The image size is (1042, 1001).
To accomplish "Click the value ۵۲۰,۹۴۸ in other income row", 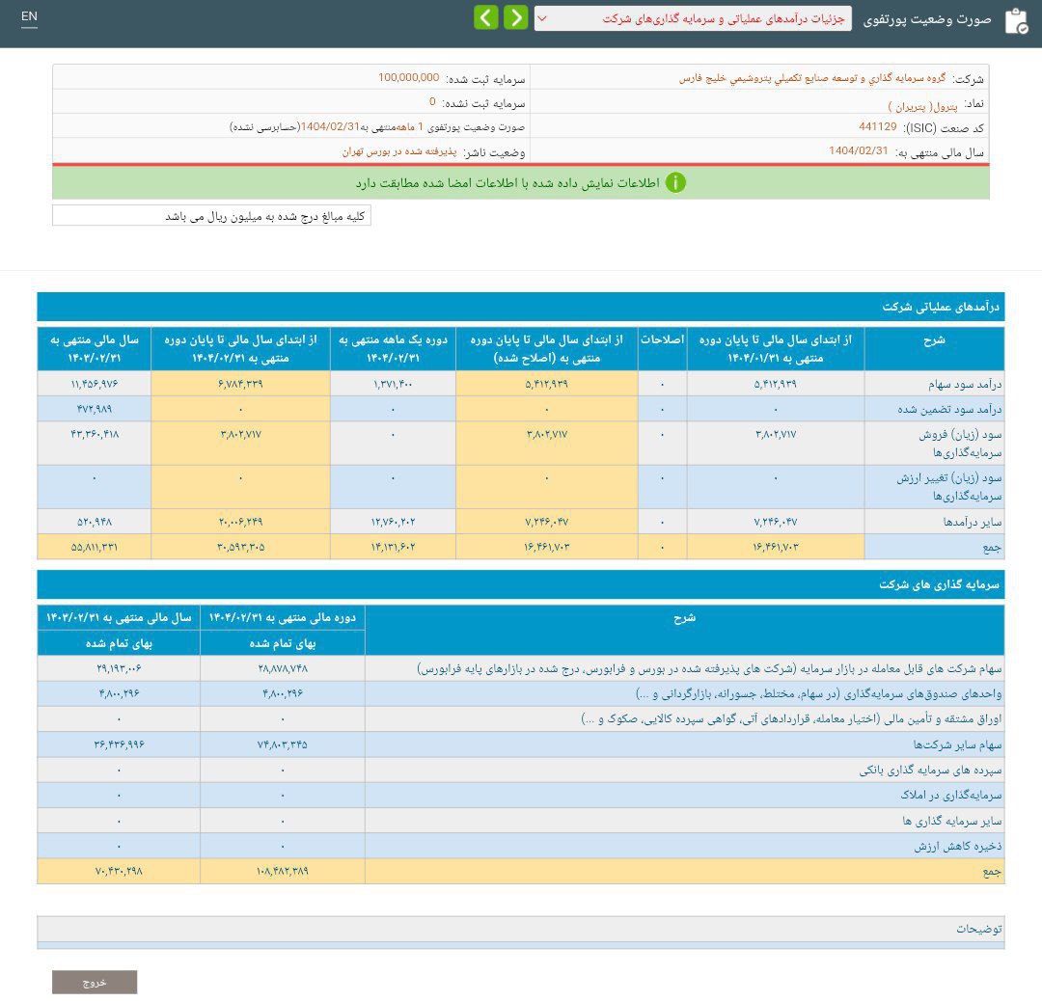I will coord(95,522).
